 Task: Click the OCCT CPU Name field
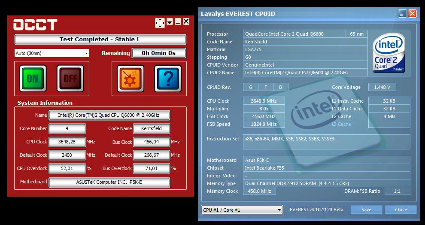[109, 115]
